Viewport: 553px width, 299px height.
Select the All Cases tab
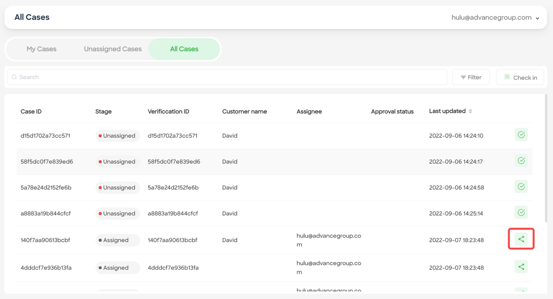click(184, 49)
